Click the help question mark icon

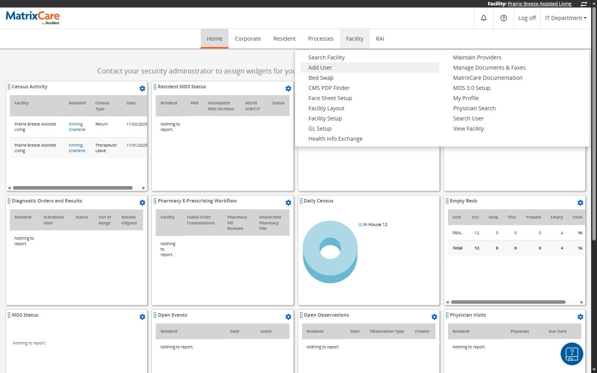pyautogui.click(x=503, y=18)
